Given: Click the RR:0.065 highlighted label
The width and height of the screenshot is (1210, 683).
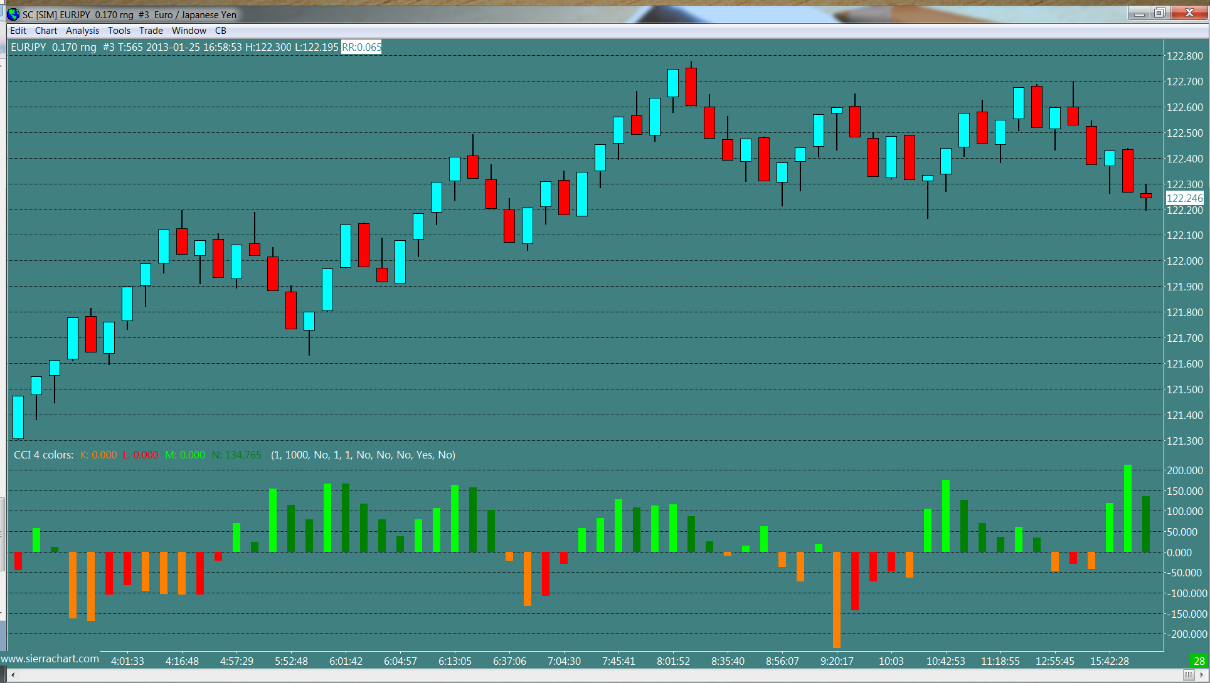Looking at the screenshot, I should (x=361, y=47).
